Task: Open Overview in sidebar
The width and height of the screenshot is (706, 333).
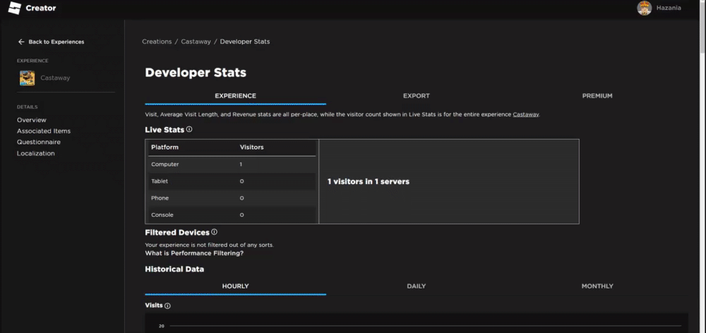Action: click(x=32, y=120)
